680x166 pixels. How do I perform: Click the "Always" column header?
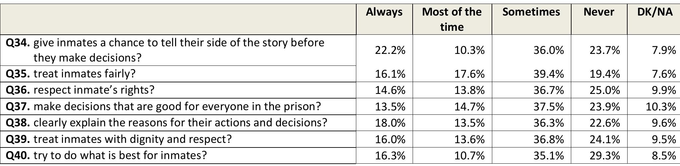coord(384,12)
